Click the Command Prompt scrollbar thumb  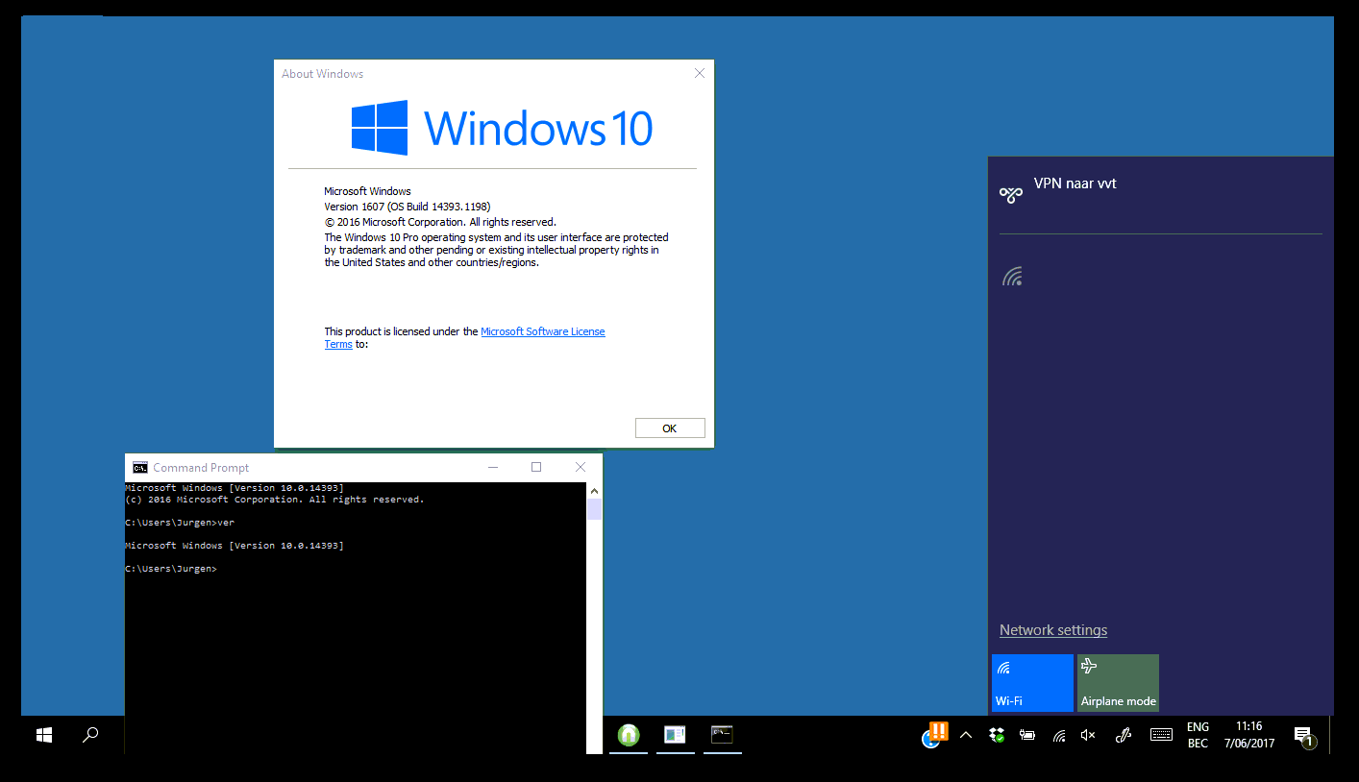click(x=594, y=508)
